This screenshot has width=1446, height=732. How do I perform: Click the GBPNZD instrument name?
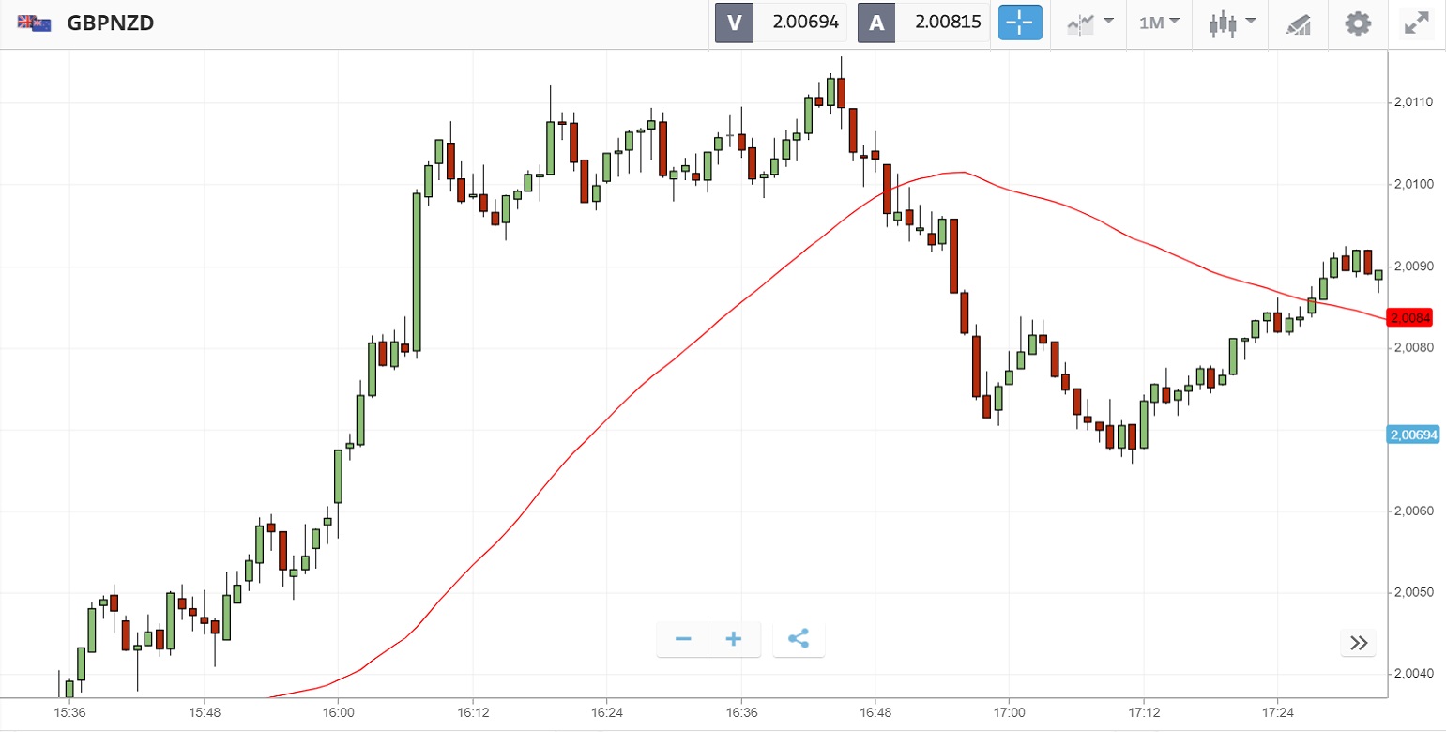click(x=111, y=23)
